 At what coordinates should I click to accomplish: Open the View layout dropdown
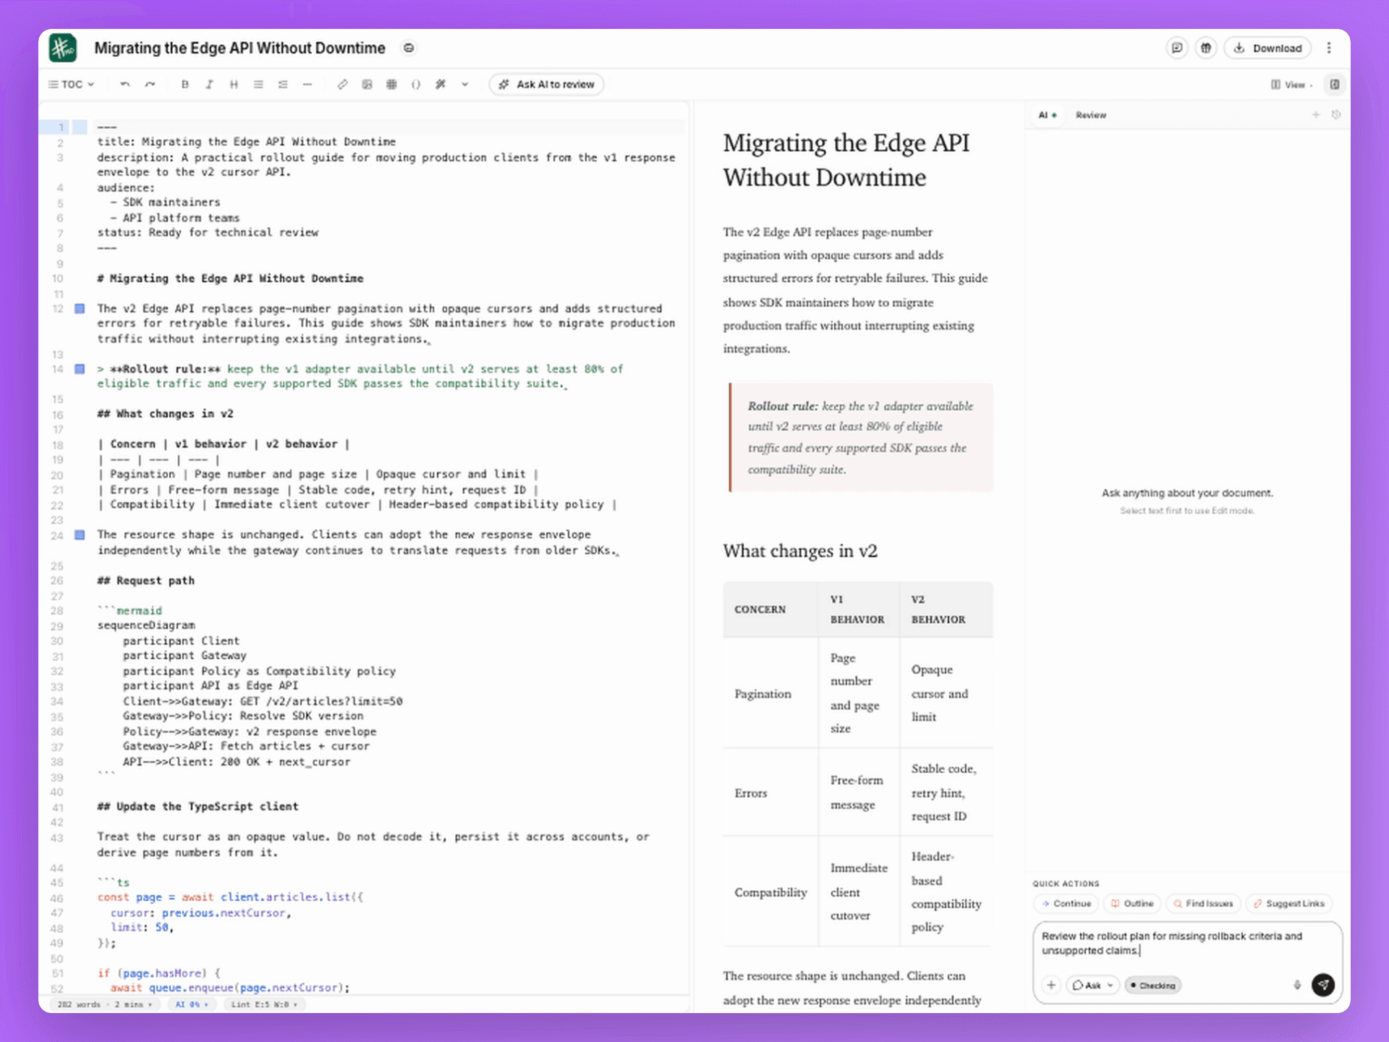click(x=1291, y=85)
